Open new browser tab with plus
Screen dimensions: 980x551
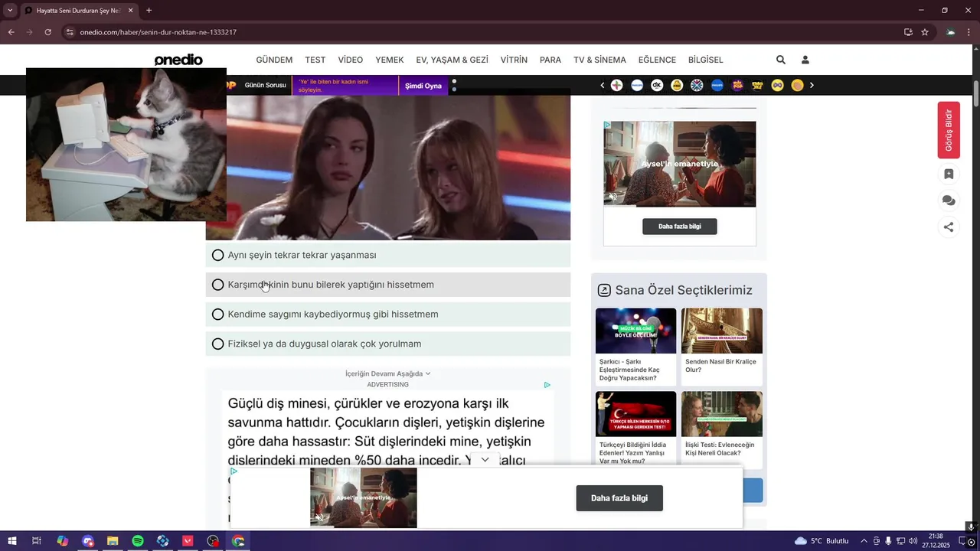149,11
